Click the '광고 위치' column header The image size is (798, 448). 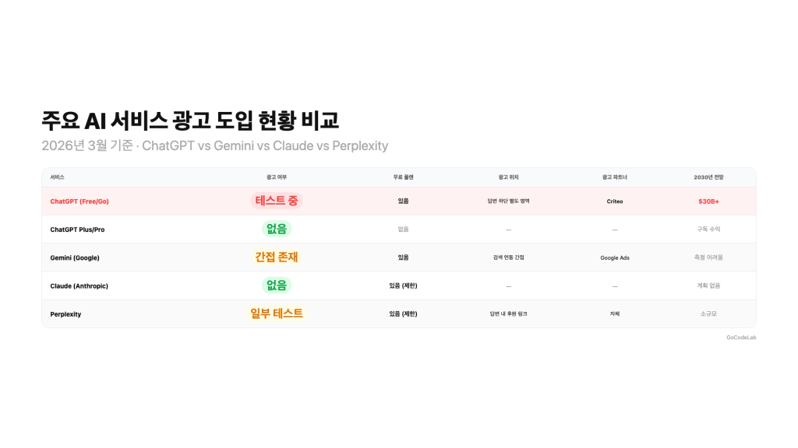508,177
